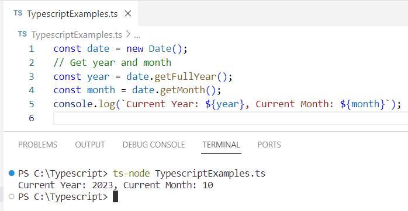Click line number 4 in the gutter
The image size is (408, 211).
pyautogui.click(x=32, y=90)
